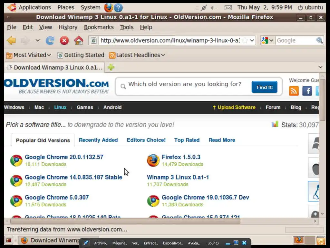Open the back/forward history dropdown arrow
The height and width of the screenshot is (248, 330).
point(38,40)
